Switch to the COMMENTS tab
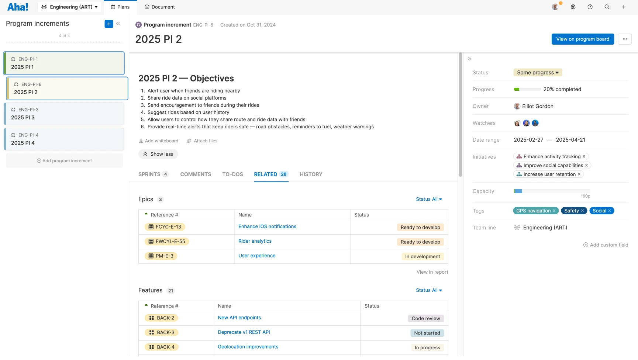Image resolution: width=638 pixels, height=360 pixels. point(196,174)
